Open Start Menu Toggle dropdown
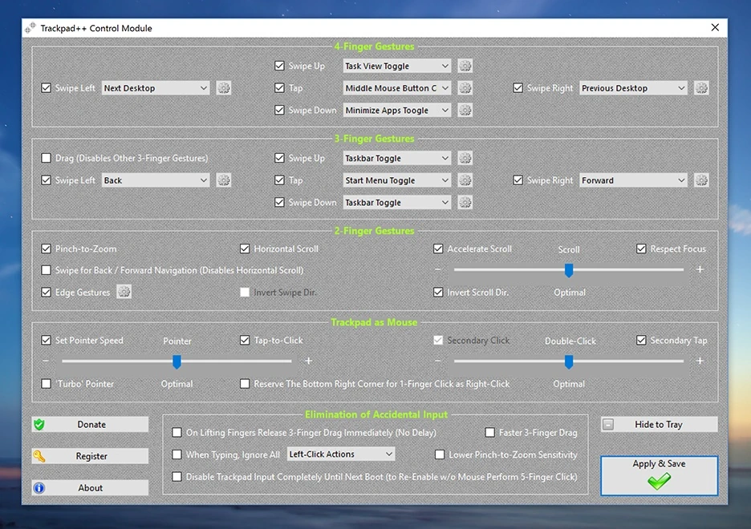751x529 pixels. coord(397,180)
